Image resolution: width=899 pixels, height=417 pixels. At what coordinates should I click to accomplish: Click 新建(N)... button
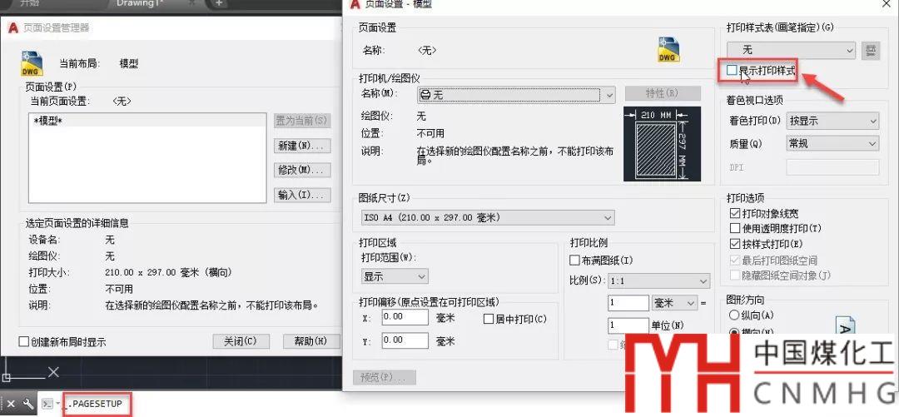pyautogui.click(x=303, y=146)
